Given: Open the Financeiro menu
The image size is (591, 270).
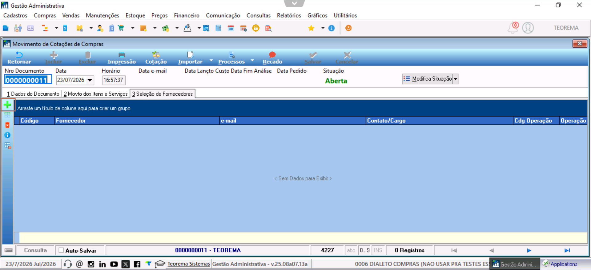Looking at the screenshot, I should point(187,15).
